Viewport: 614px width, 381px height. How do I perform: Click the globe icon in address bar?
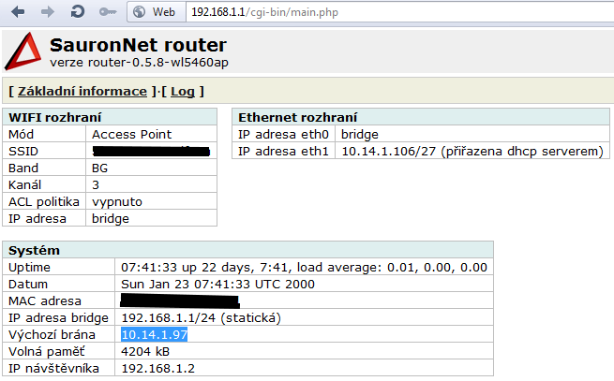tap(140, 12)
